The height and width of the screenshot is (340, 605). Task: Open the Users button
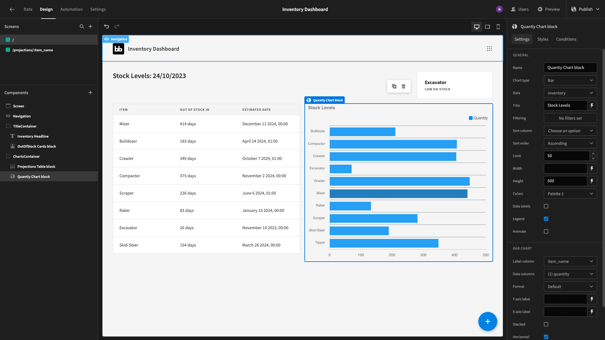pyautogui.click(x=520, y=9)
